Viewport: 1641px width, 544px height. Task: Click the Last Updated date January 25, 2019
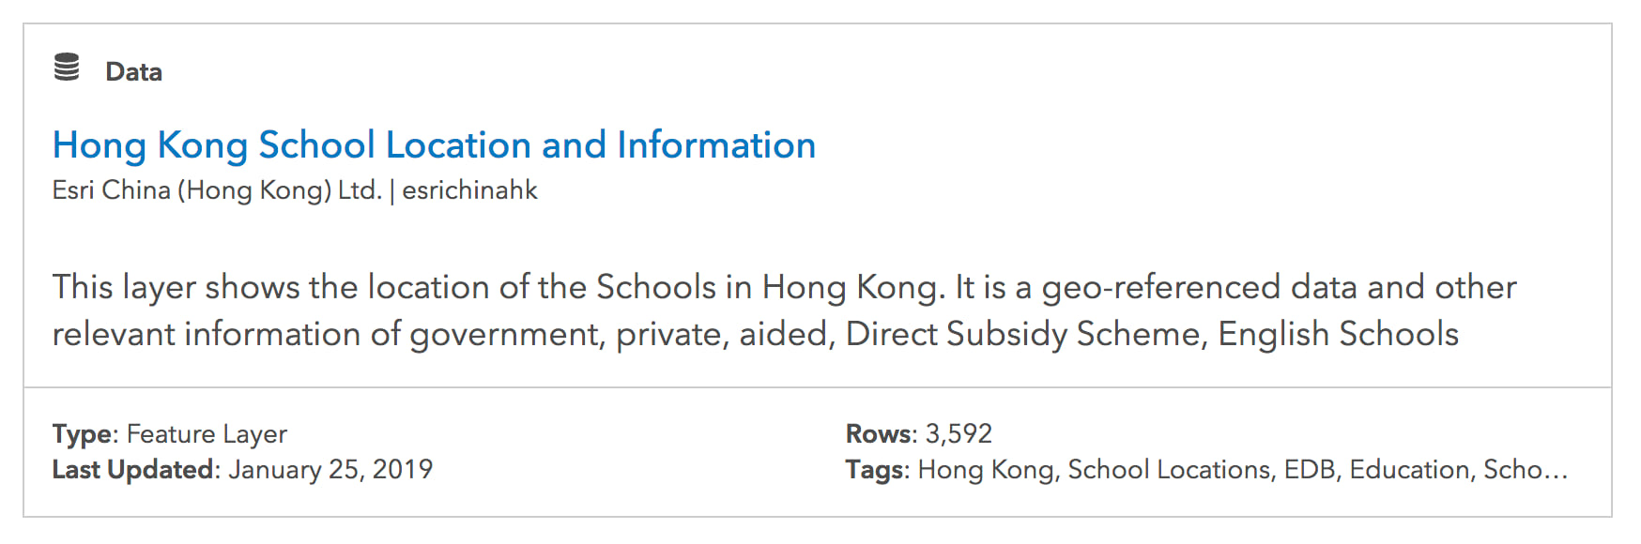[x=330, y=469]
